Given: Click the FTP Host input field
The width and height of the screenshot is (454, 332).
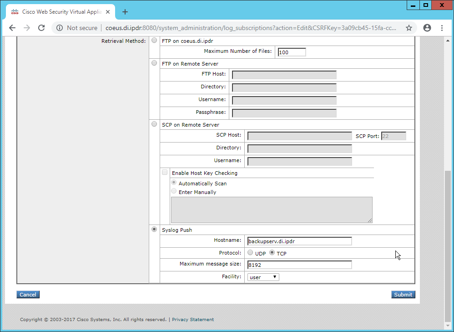Looking at the screenshot, I should pos(284,75).
